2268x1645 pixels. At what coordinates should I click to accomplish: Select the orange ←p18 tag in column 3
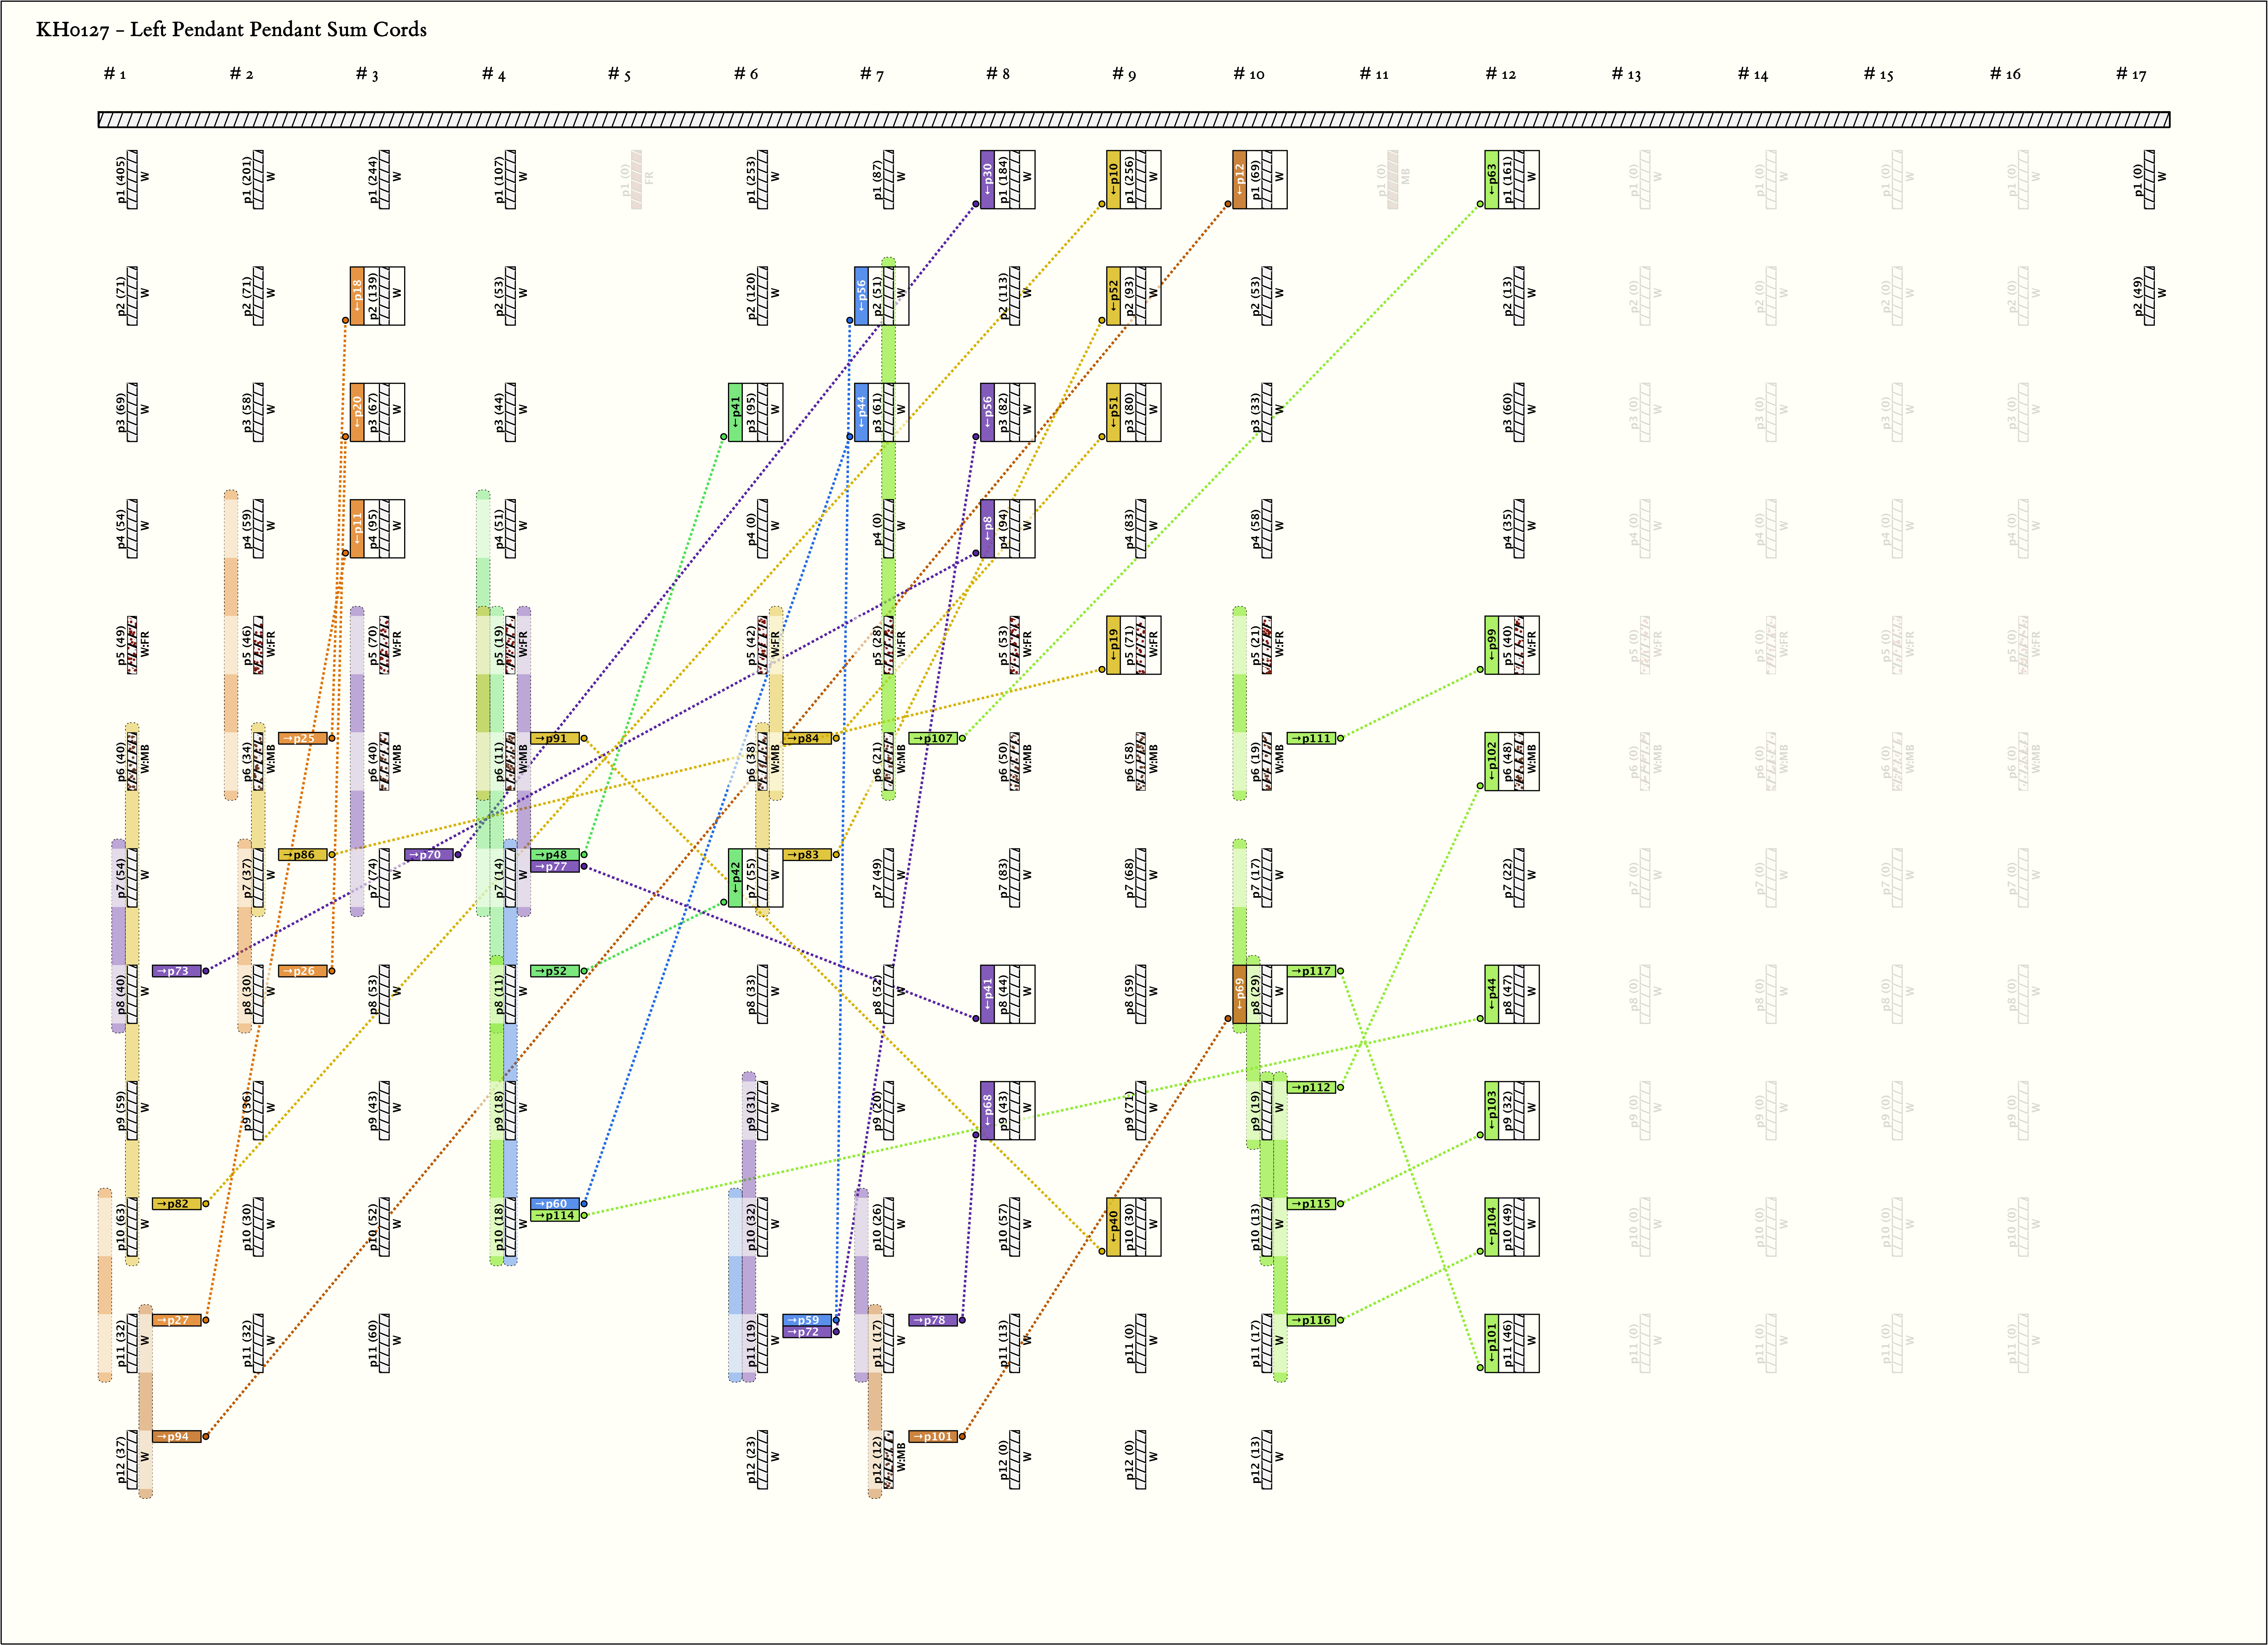coord(357,296)
